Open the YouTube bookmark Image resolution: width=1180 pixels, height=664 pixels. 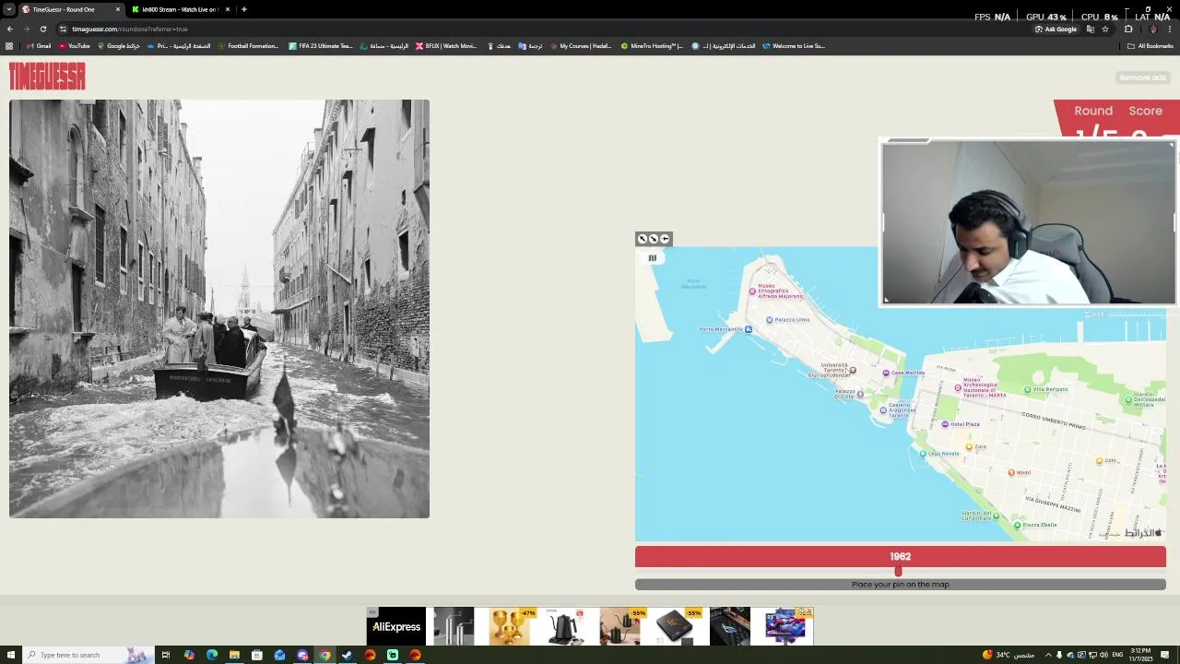coord(75,46)
